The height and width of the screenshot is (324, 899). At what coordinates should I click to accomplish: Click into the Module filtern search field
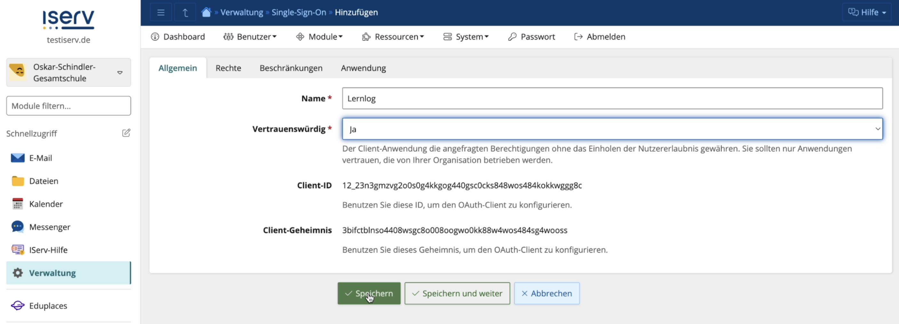point(69,106)
